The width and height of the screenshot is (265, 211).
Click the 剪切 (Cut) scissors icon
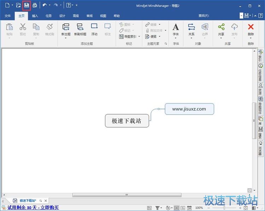pos(23,27)
